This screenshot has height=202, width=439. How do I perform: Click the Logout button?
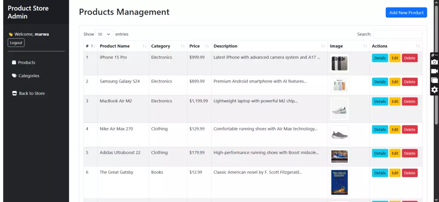16,43
